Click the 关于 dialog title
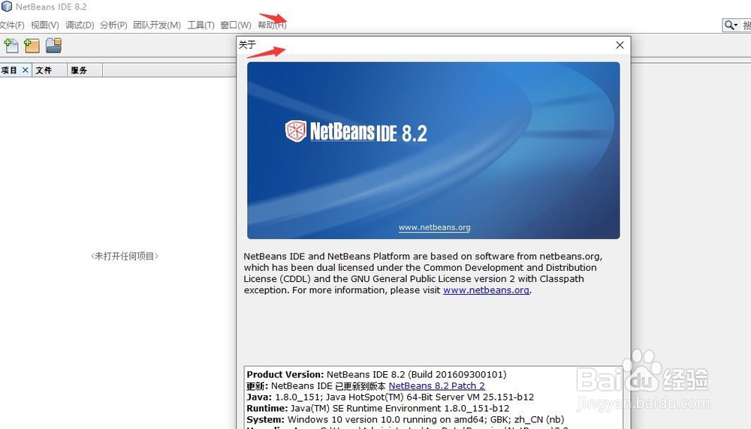 (x=247, y=44)
